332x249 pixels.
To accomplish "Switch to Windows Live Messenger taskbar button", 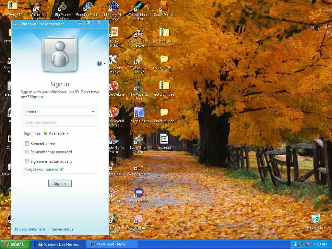I will click(x=60, y=244).
